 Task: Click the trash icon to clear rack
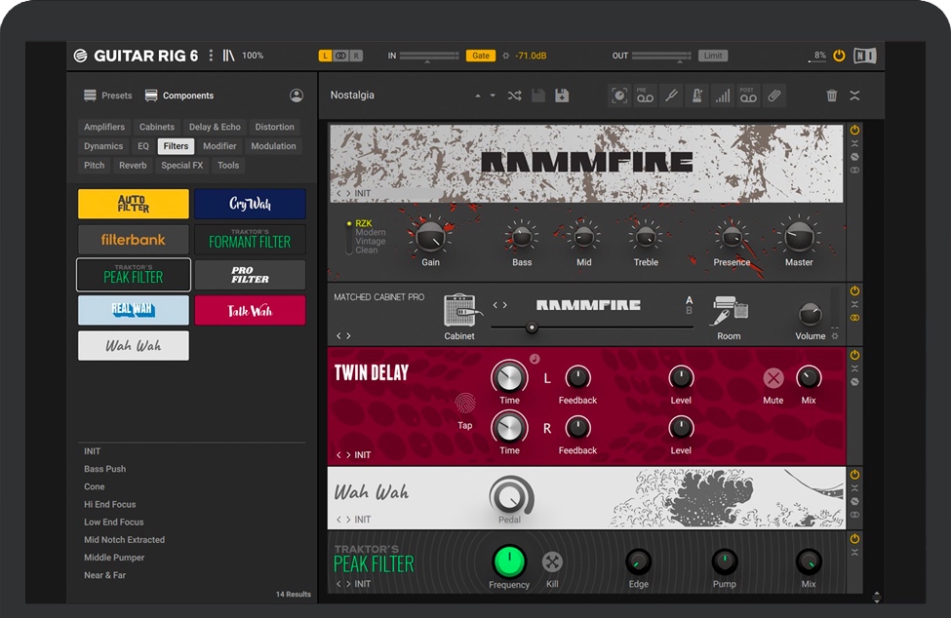pyautogui.click(x=831, y=96)
